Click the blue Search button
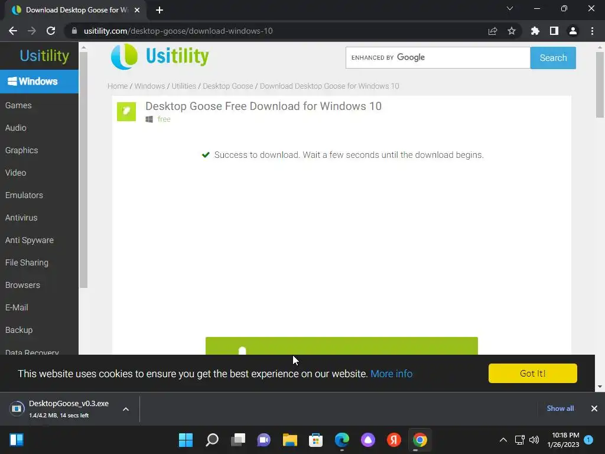 (553, 58)
